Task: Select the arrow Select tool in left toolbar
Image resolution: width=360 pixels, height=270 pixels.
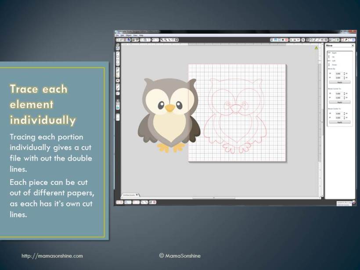Action: pyautogui.click(x=118, y=45)
